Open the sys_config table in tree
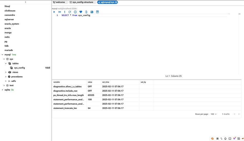244x141 pixels. coord(20,68)
